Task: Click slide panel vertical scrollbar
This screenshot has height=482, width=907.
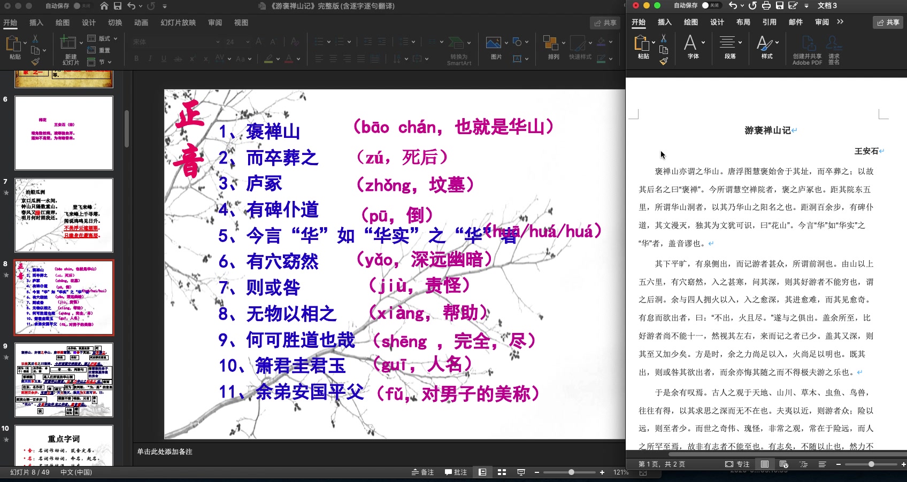Action: [x=127, y=128]
